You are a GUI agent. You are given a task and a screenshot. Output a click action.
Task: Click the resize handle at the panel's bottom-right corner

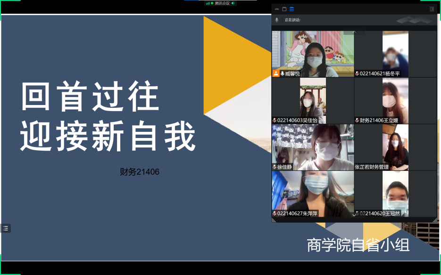tap(434, 220)
